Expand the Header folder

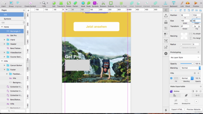point(4,44)
